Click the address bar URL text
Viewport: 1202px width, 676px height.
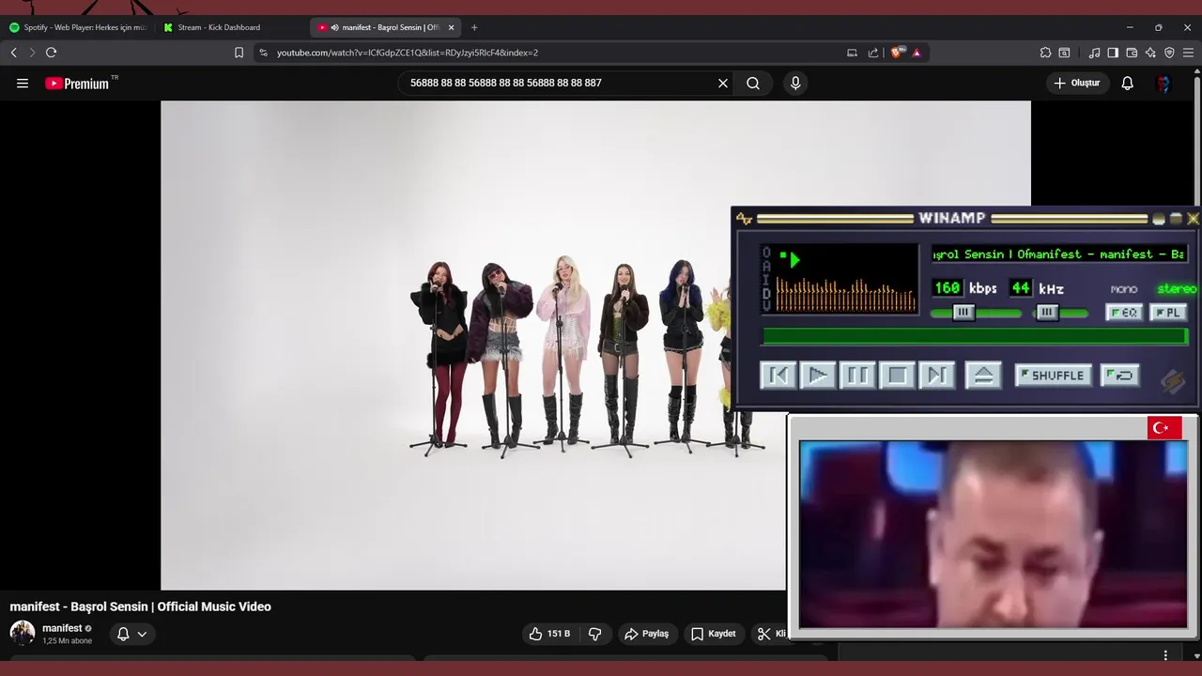(408, 53)
